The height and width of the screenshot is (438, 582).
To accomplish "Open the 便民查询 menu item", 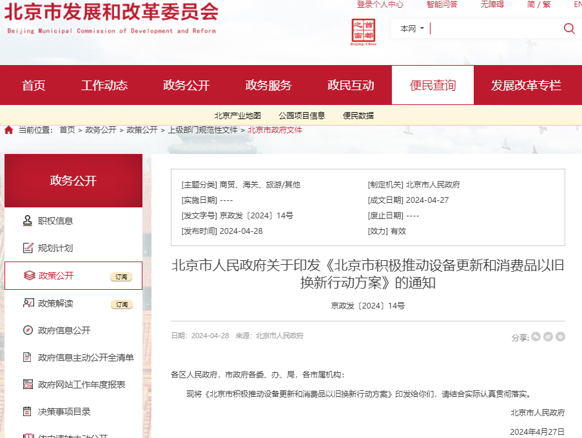I will click(x=432, y=84).
